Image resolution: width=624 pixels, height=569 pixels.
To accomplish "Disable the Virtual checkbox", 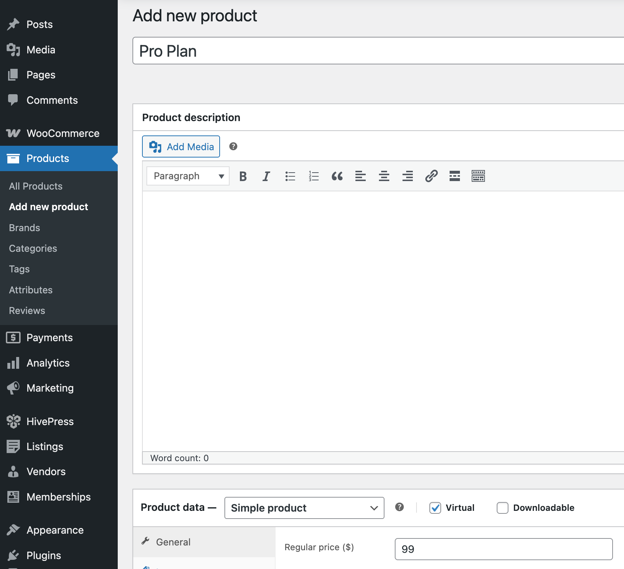I will [435, 508].
